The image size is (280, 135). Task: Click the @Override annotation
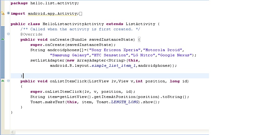coord(32,34)
